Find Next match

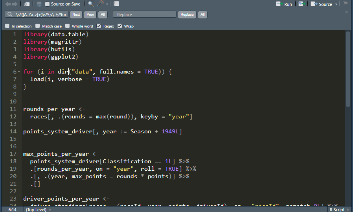[x=76, y=15]
